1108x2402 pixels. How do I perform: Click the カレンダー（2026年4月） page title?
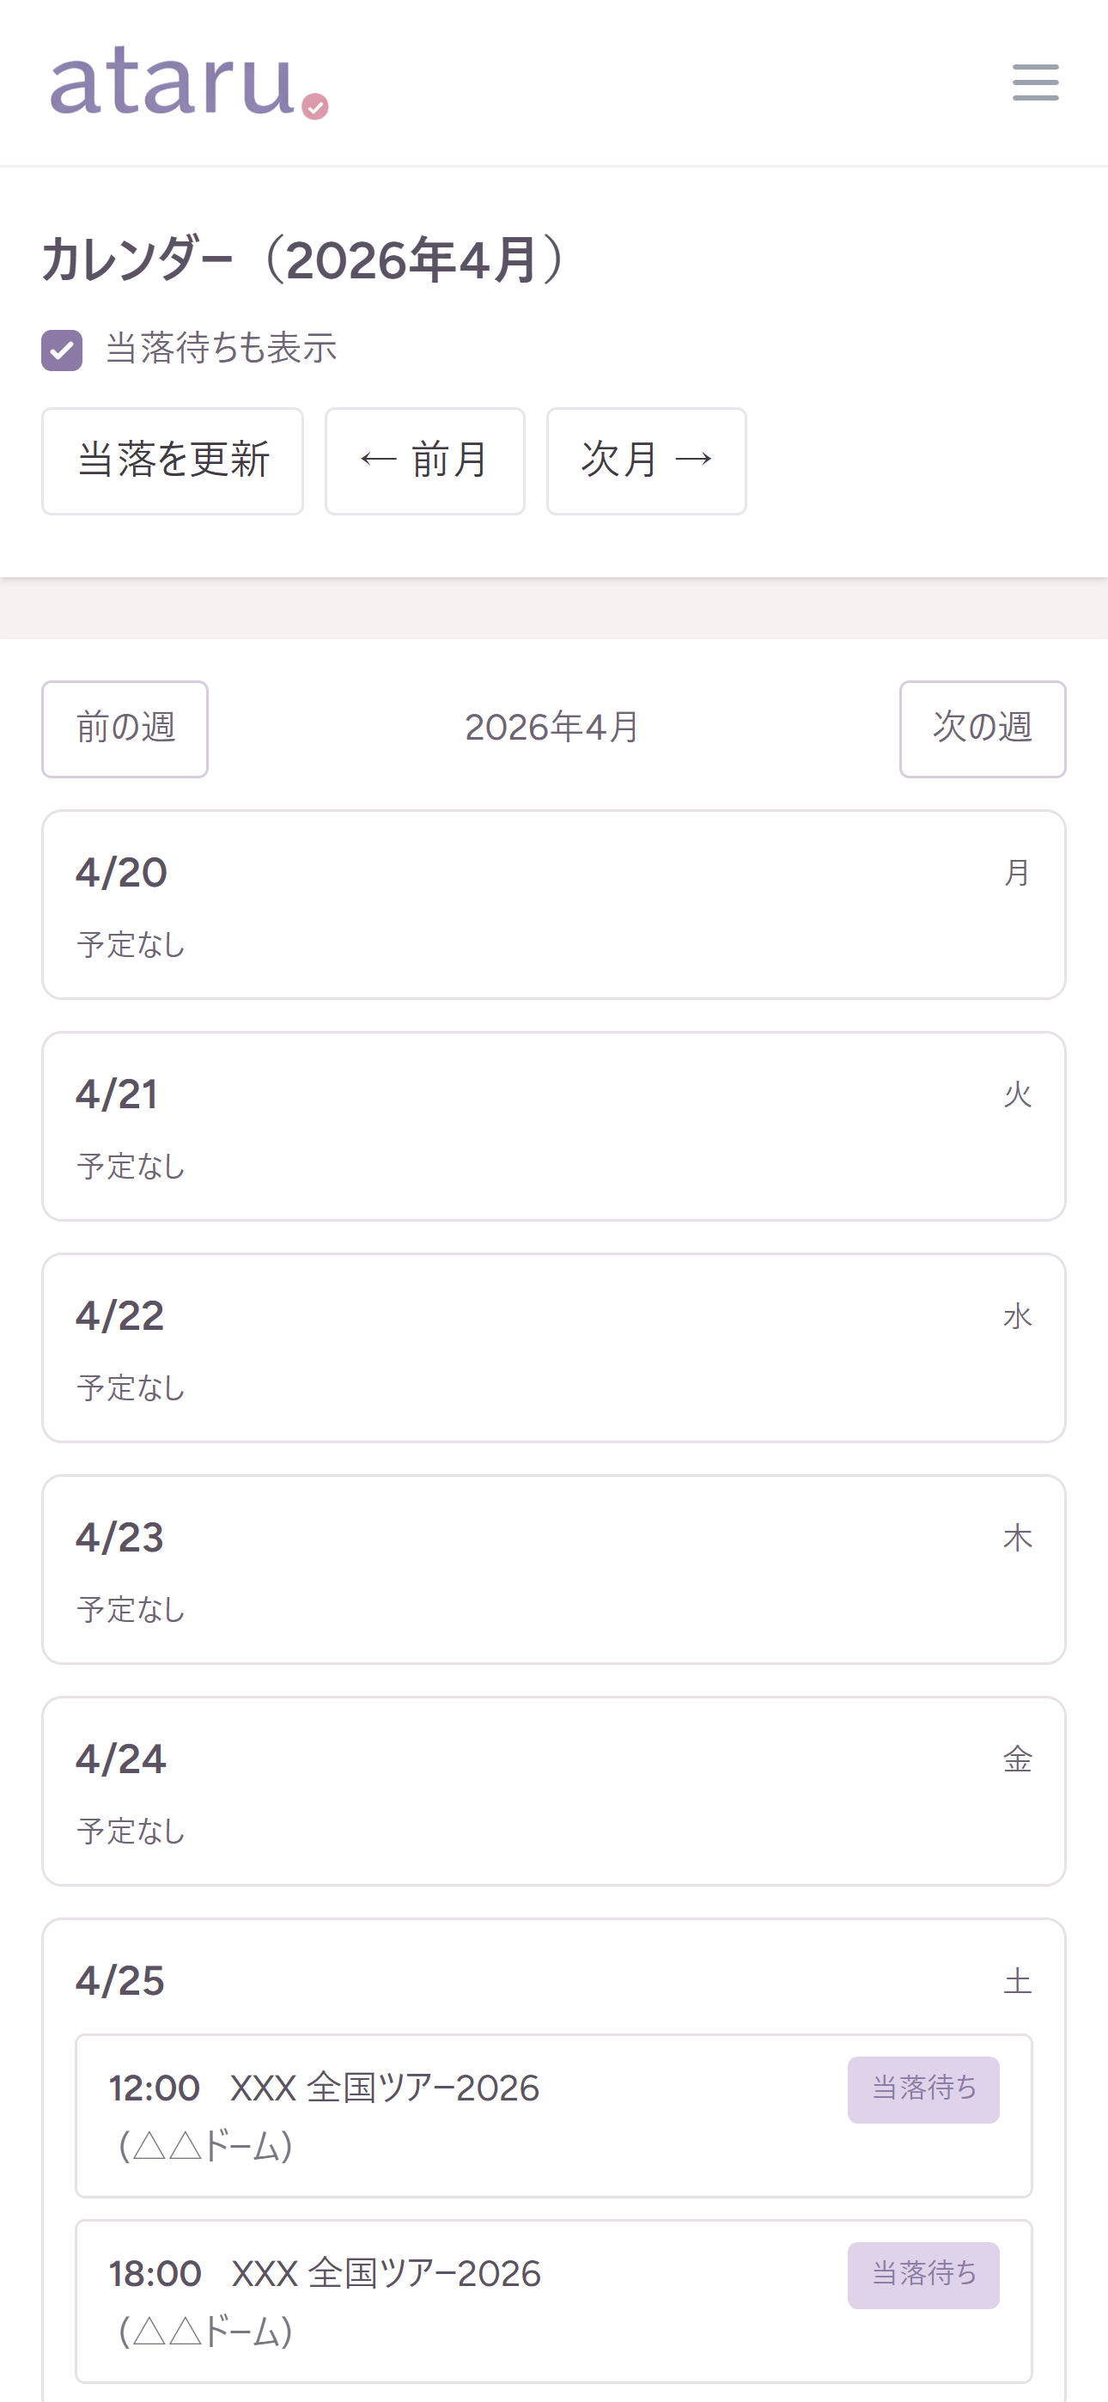click(x=304, y=259)
